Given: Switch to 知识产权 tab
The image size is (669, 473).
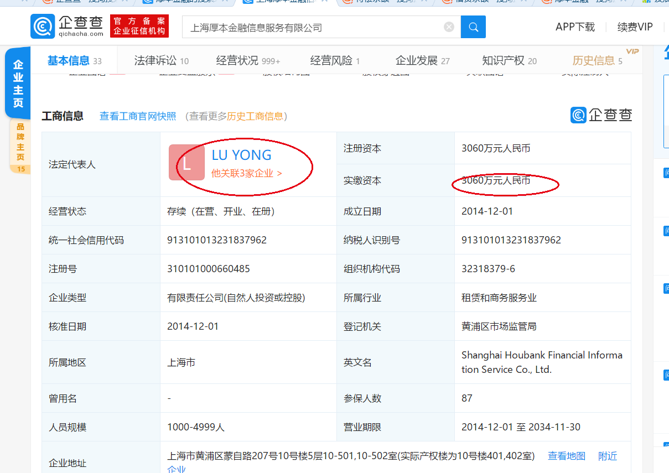Looking at the screenshot, I should pos(509,61).
